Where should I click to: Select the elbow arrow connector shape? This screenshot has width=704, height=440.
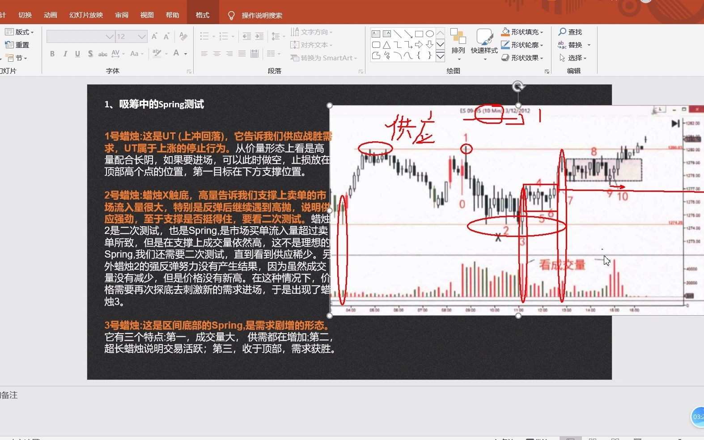(408, 45)
